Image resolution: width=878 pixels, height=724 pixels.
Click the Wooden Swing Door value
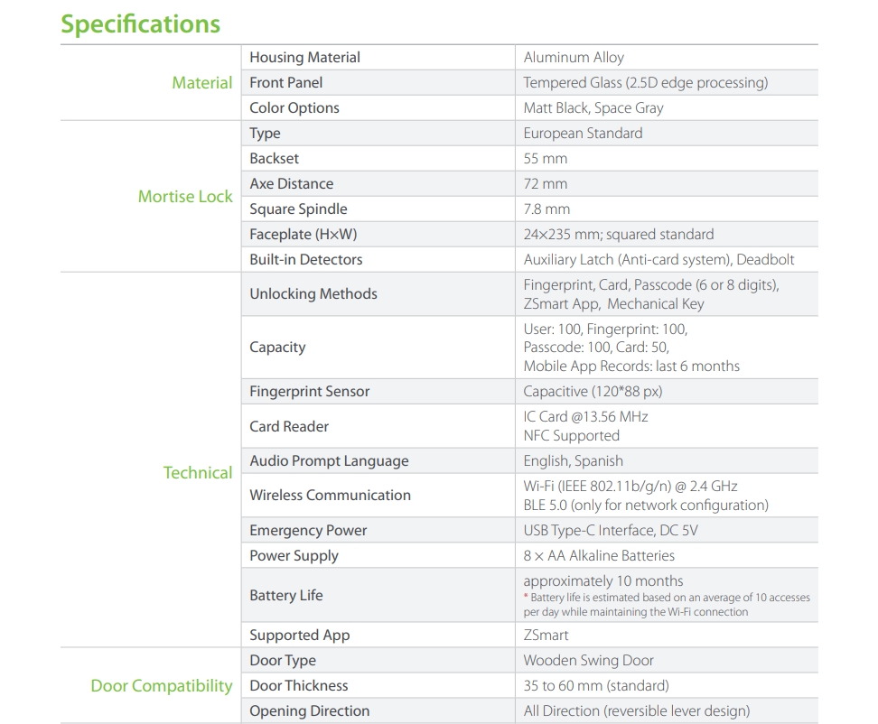coord(588,661)
